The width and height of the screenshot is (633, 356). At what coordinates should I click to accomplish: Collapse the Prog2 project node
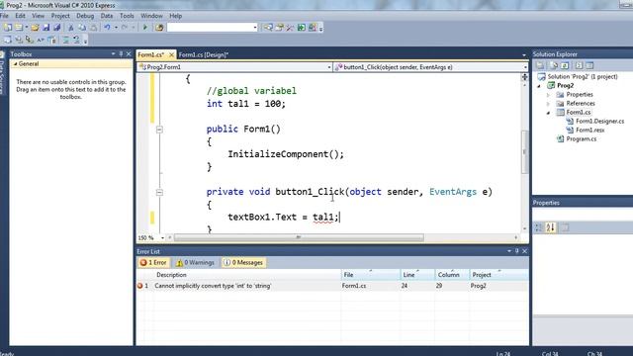click(539, 86)
